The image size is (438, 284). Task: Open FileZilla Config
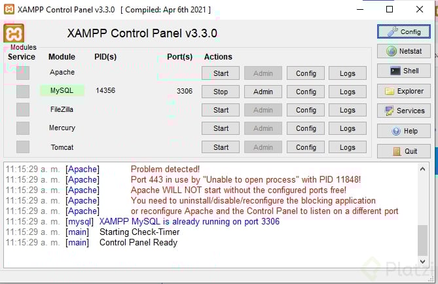point(306,110)
